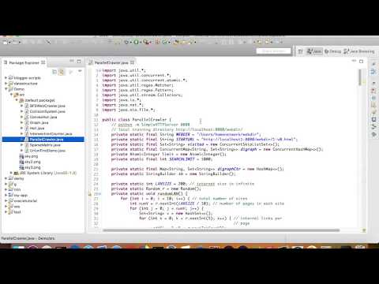Toggle Link with Editor in Package Explorer
Viewport: 379px width, 284px height.
click(62, 72)
